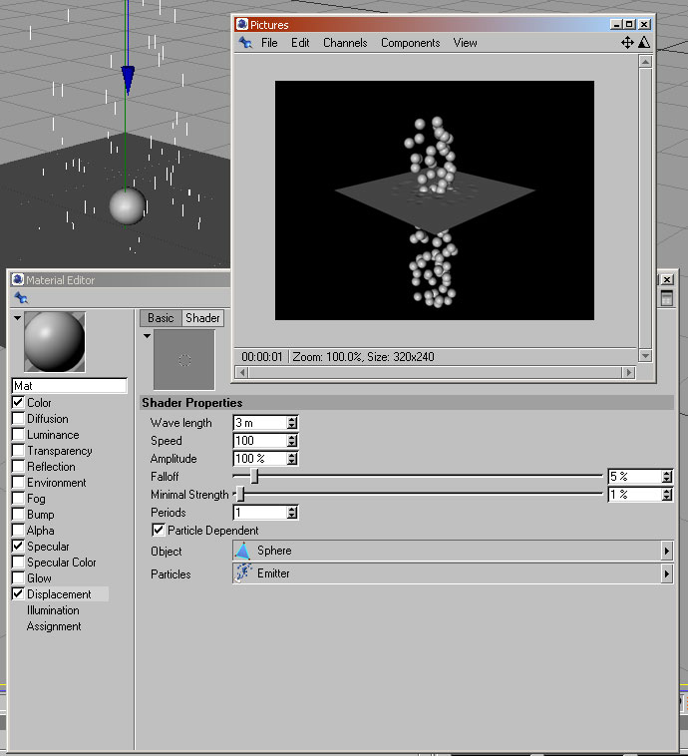The image size is (688, 756).
Task: Enable the Transparency channel checkbox
Action: pyautogui.click(x=18, y=450)
